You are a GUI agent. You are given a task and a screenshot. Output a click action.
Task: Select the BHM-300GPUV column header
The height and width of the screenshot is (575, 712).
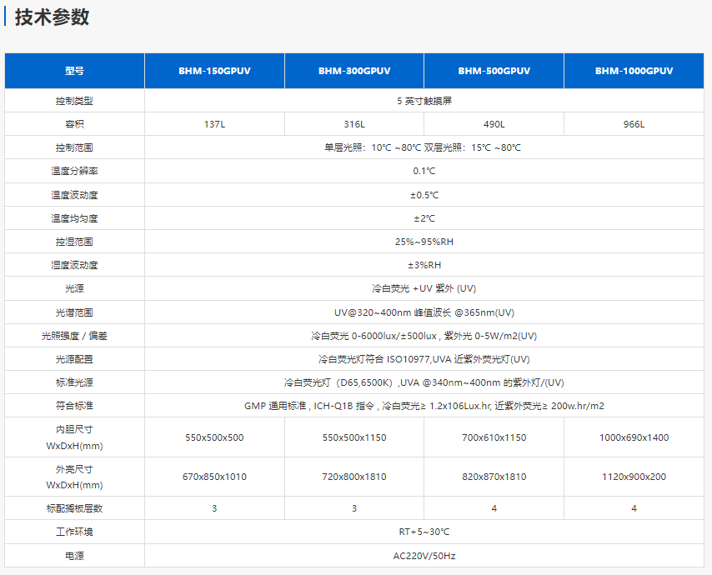pyautogui.click(x=354, y=71)
